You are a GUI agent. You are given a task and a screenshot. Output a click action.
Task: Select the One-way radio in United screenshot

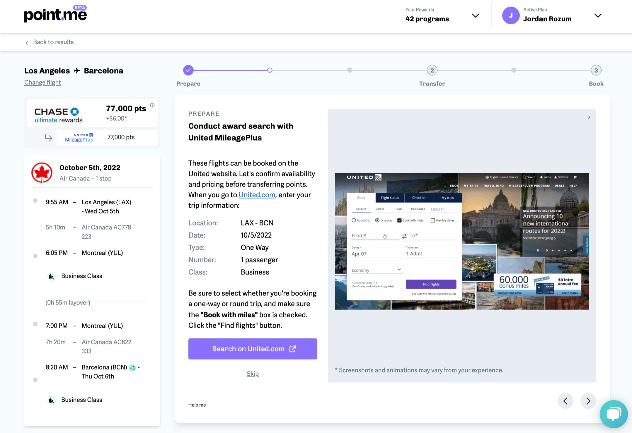[377, 220]
